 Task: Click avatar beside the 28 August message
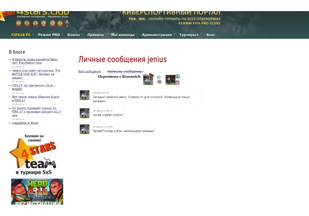tap(84, 113)
